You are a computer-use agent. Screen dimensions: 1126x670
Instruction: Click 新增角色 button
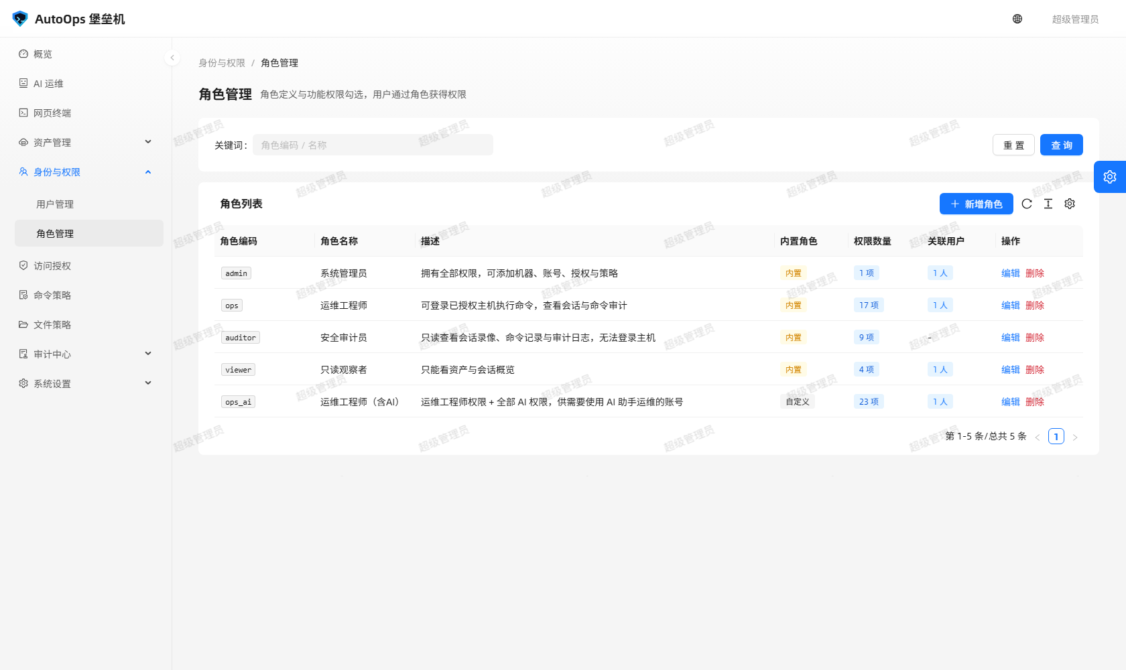[977, 204]
